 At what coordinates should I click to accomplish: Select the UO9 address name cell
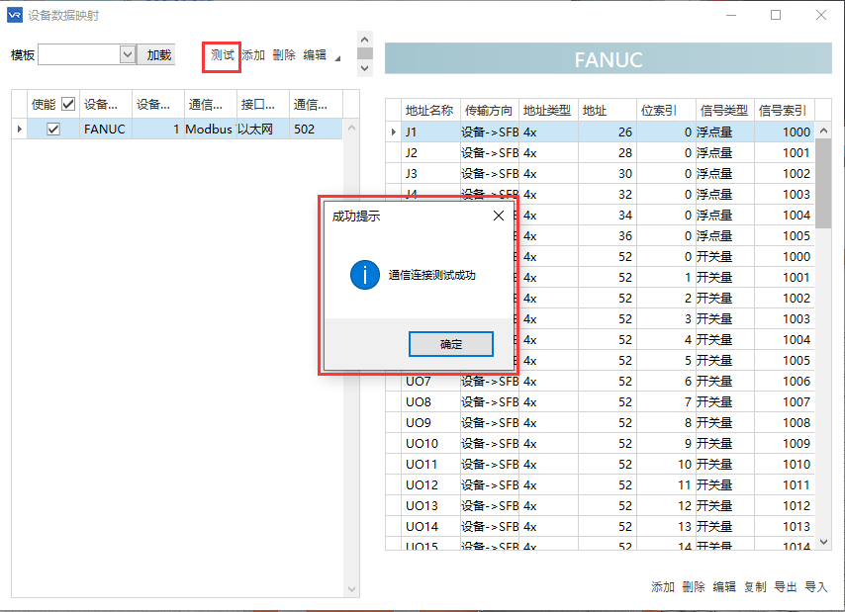coord(430,422)
